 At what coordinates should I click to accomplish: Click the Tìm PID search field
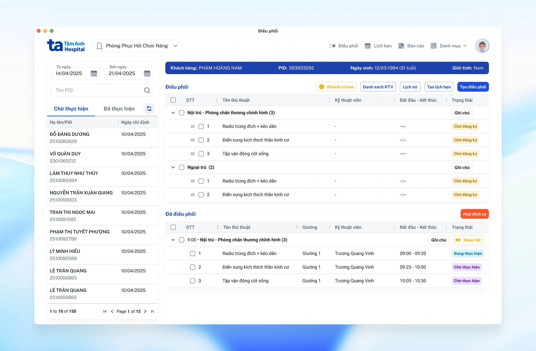(x=102, y=90)
